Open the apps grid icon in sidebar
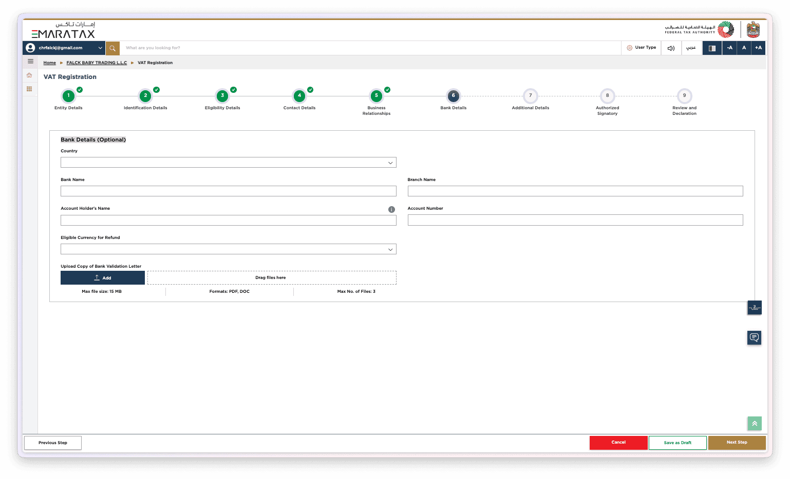The width and height of the screenshot is (790, 479). pyautogui.click(x=29, y=89)
